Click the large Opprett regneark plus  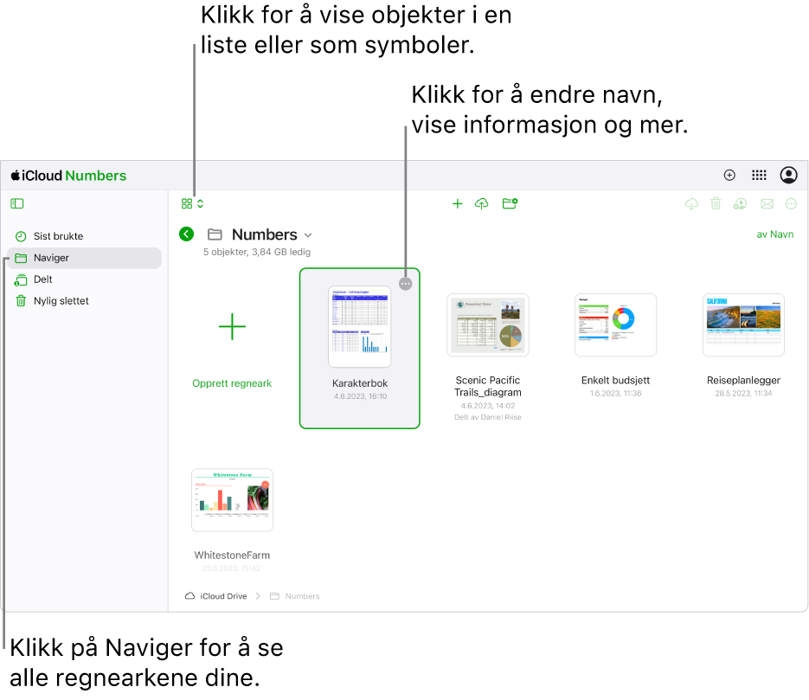point(232,326)
